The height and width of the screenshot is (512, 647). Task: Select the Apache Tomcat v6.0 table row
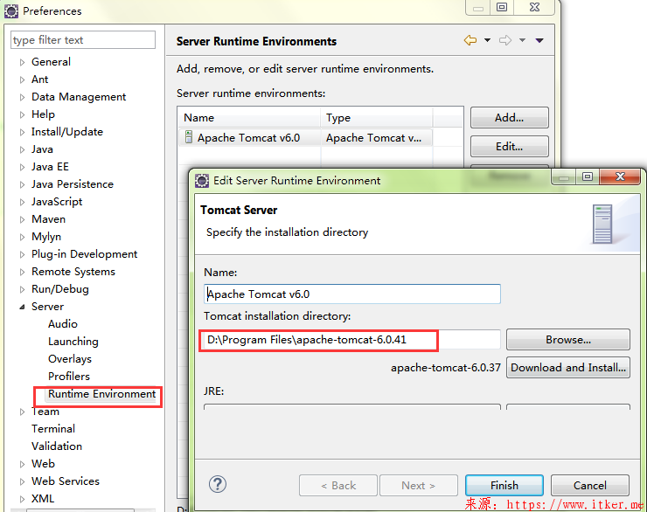305,138
